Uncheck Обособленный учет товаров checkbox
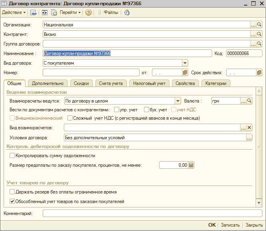This screenshot has height=231, width=266. [x=12, y=201]
